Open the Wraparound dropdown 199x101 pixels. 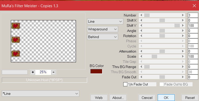pyautogui.click(x=103, y=29)
